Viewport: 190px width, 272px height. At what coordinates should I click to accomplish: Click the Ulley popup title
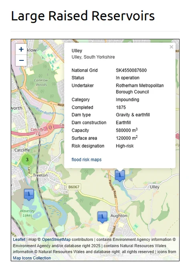[77, 51]
